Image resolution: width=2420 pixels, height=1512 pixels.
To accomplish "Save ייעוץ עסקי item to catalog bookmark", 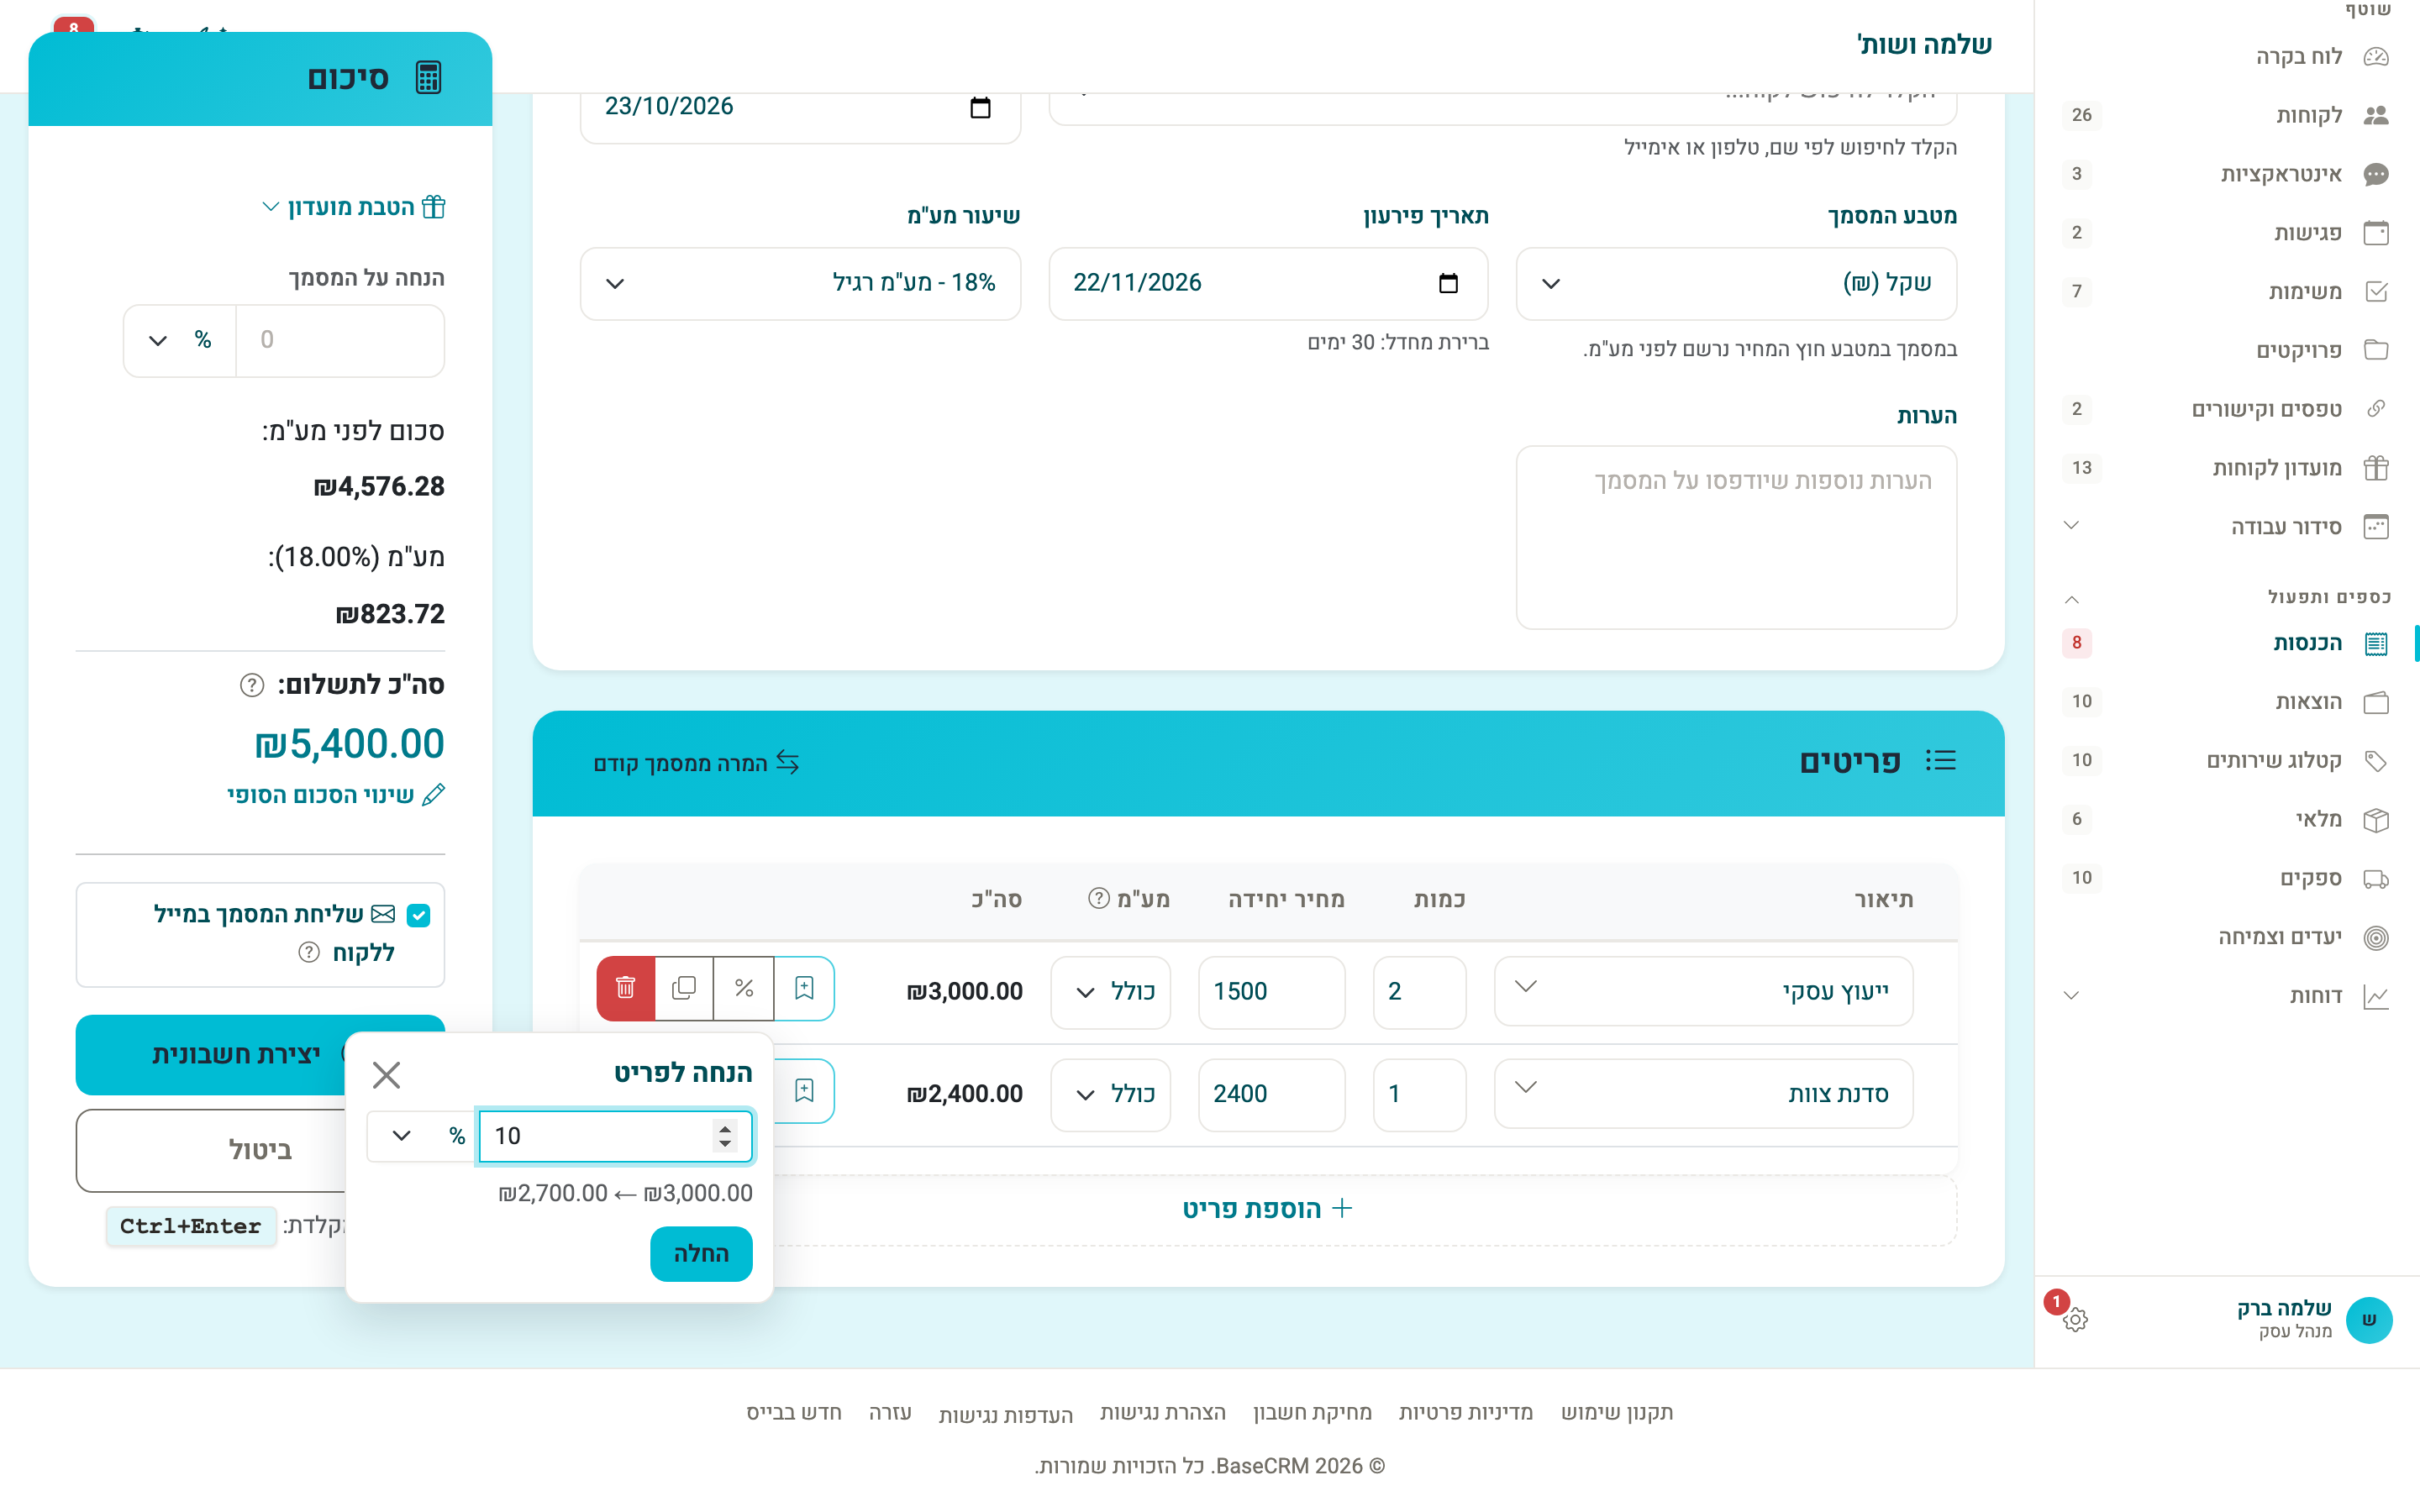I will 804,988.
